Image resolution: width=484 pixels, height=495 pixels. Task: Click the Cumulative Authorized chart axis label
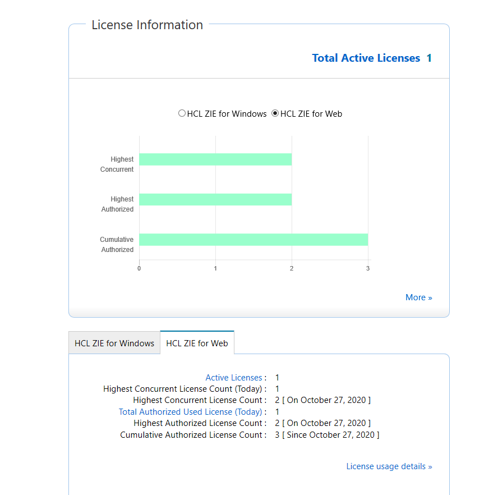pos(117,245)
